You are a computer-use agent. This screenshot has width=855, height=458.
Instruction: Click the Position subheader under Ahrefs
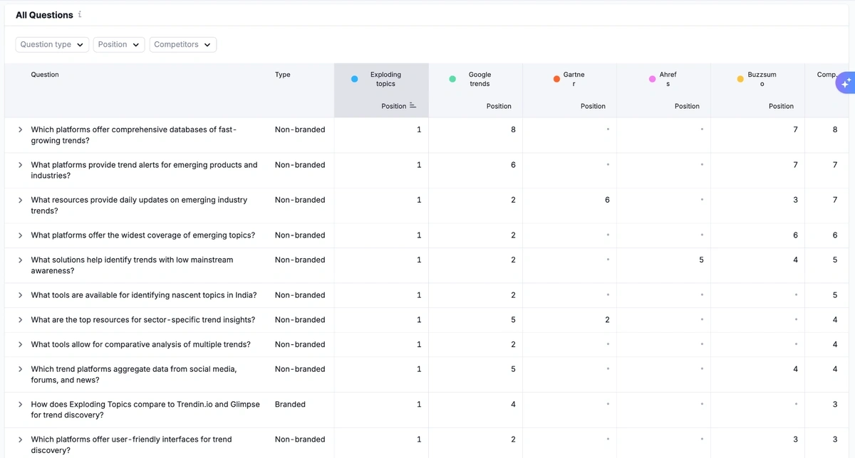point(687,106)
